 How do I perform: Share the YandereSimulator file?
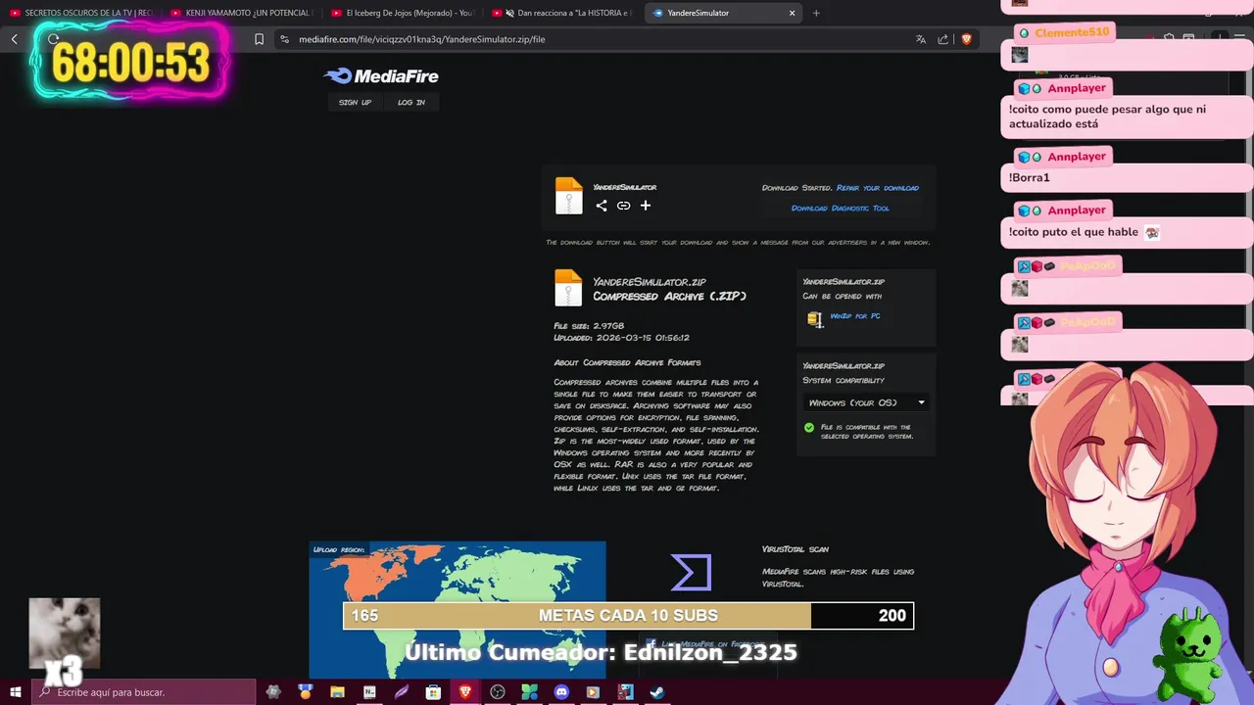(x=602, y=206)
